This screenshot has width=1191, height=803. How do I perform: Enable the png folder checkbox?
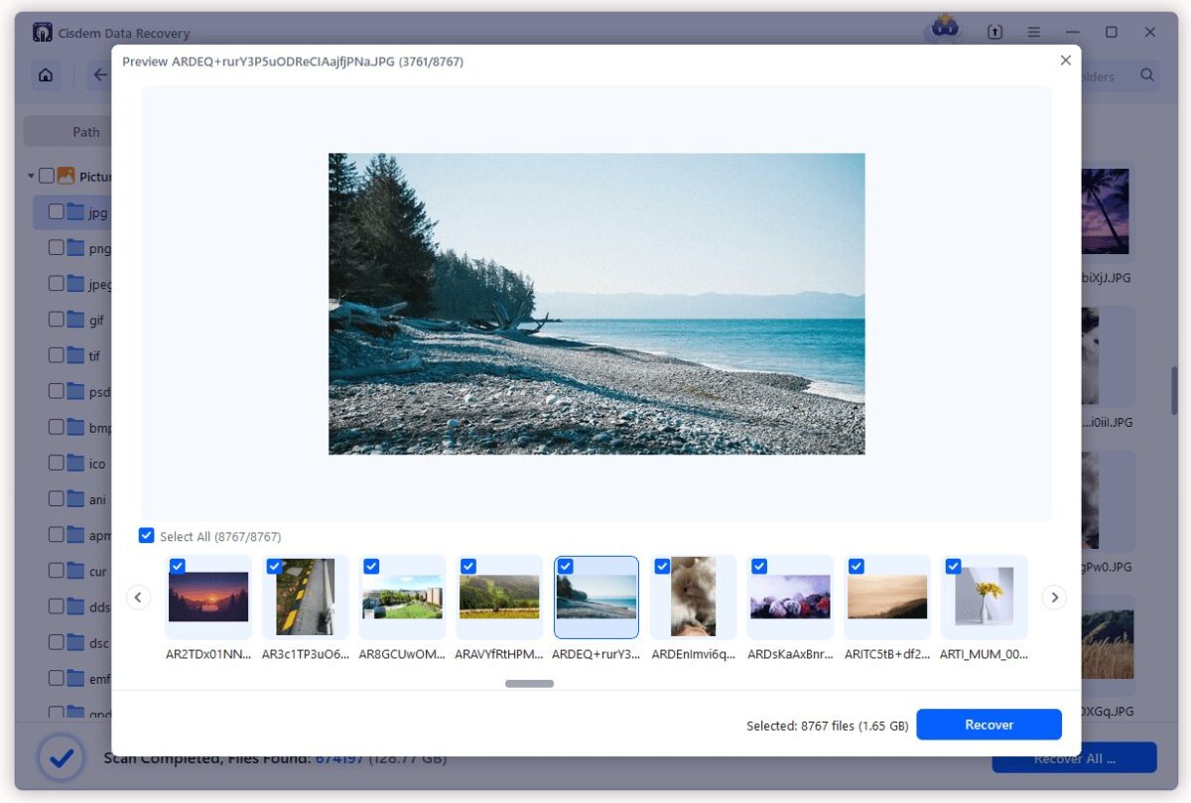[x=57, y=247]
